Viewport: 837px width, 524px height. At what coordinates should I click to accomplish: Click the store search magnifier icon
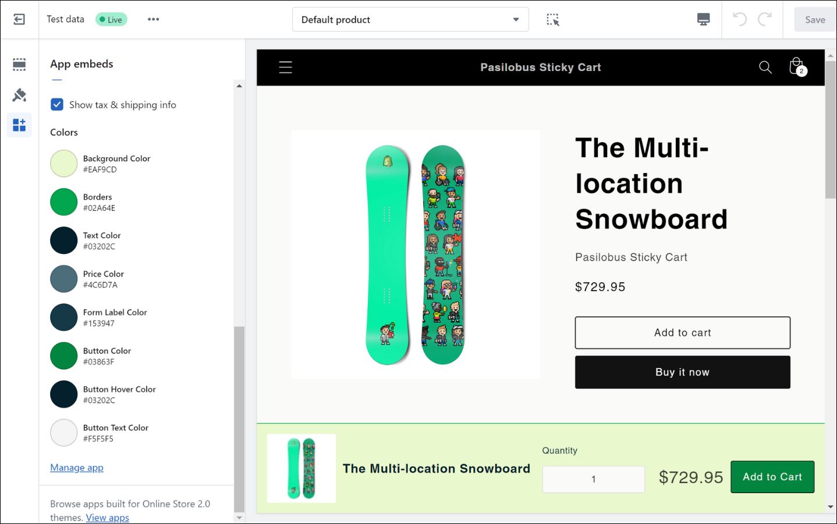point(765,68)
